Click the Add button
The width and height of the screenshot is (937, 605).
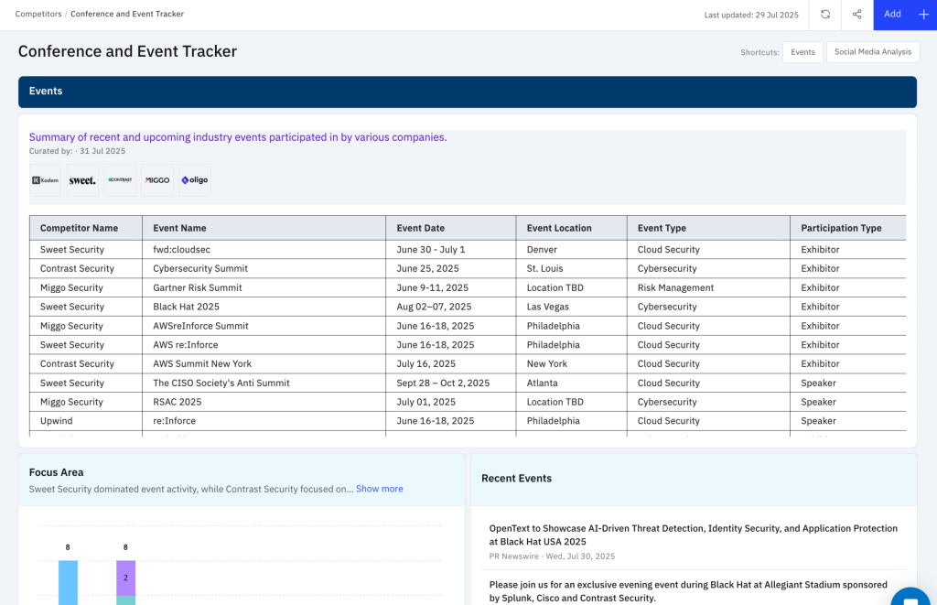[x=905, y=15]
